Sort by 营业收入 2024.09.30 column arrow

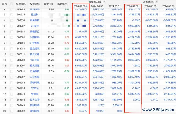point(87,6)
